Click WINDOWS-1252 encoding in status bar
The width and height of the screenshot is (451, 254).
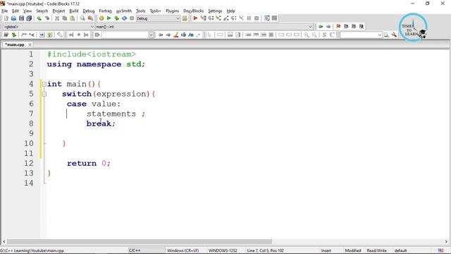223,250
